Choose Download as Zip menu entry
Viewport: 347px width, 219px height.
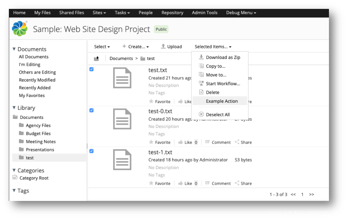click(220, 57)
